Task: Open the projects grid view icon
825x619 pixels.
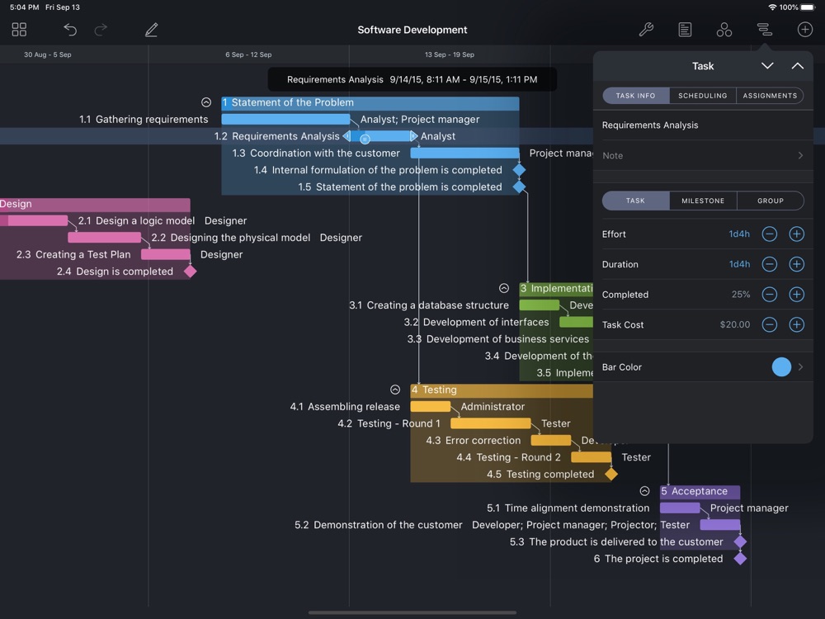Action: 19,30
